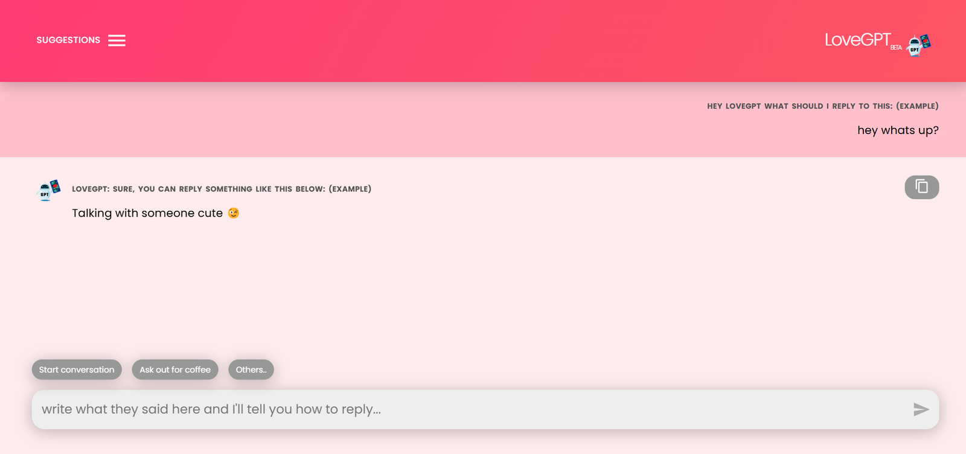The width and height of the screenshot is (966, 454).
Task: Focus the 'write what they said' input
Action: pyautogui.click(x=471, y=409)
